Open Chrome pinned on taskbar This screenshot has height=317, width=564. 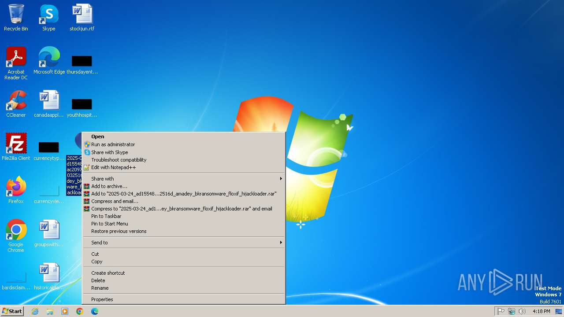tap(80, 311)
